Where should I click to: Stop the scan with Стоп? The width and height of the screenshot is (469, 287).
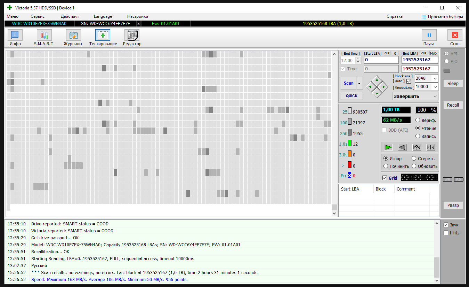[x=455, y=38]
